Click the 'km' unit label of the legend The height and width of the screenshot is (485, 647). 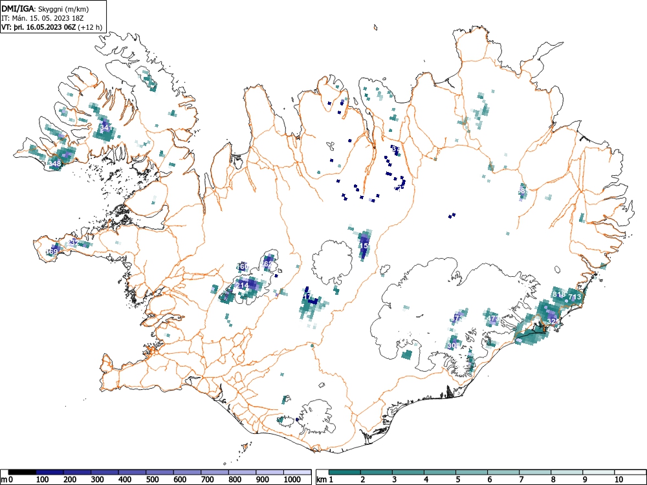pyautogui.click(x=322, y=480)
